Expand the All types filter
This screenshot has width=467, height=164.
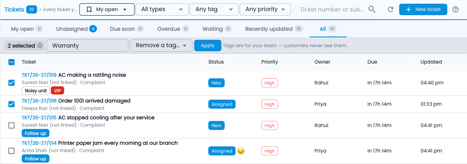(162, 9)
